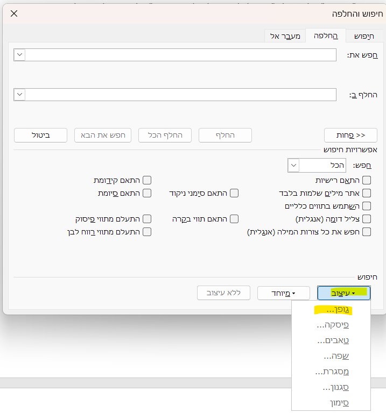Click the פחות button to collapse options
This screenshot has height=413, width=386.
click(350, 136)
